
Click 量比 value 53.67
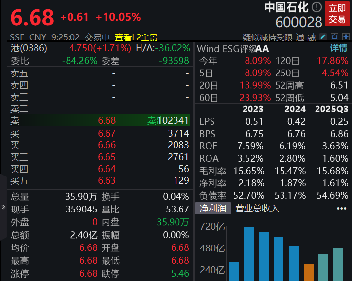(x=177, y=209)
